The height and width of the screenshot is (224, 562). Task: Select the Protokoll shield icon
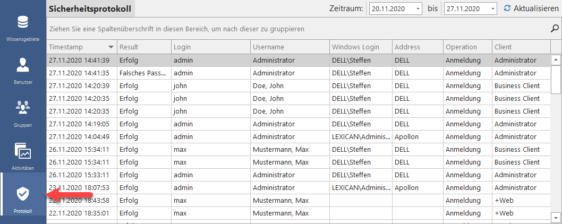tap(23, 194)
